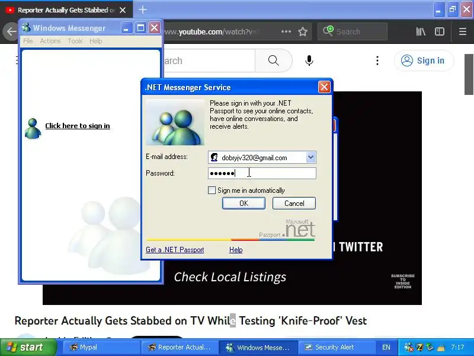Open the Tools menu in Windows Messenger
Viewport: 474px width, 356px height.
point(75,41)
